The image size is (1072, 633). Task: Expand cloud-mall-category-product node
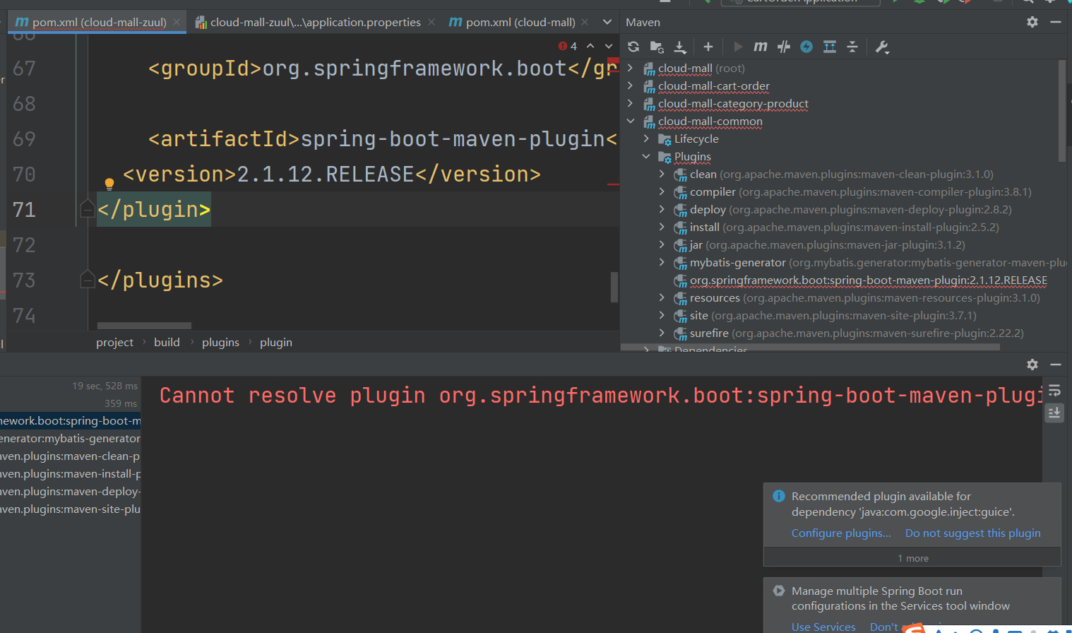631,104
